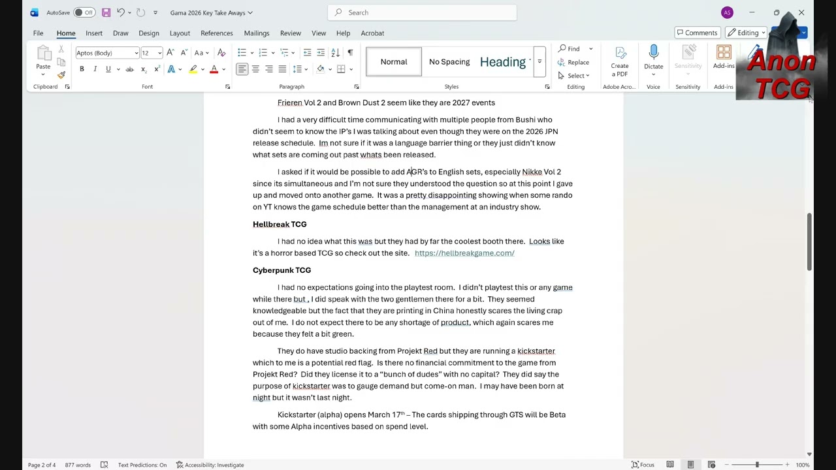
Task: Expand the Styles gallery
Action: click(539, 61)
